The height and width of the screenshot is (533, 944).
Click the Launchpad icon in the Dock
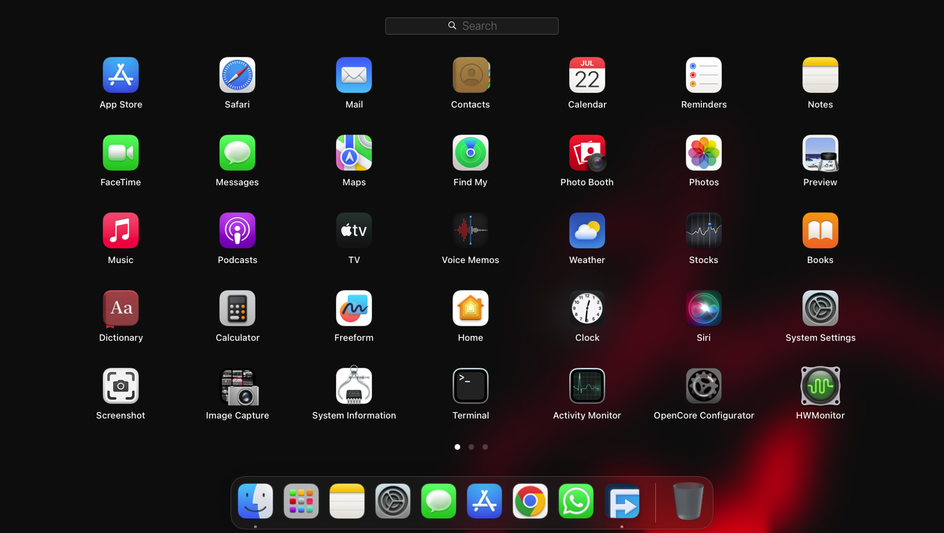pos(301,501)
